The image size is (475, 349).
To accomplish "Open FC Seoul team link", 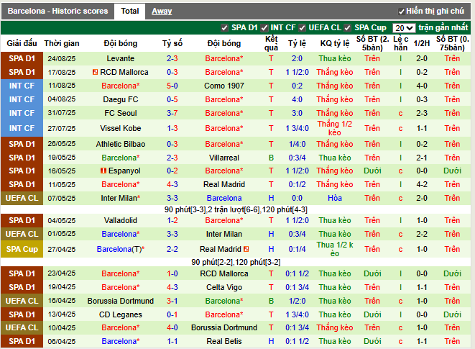I will (x=121, y=113).
